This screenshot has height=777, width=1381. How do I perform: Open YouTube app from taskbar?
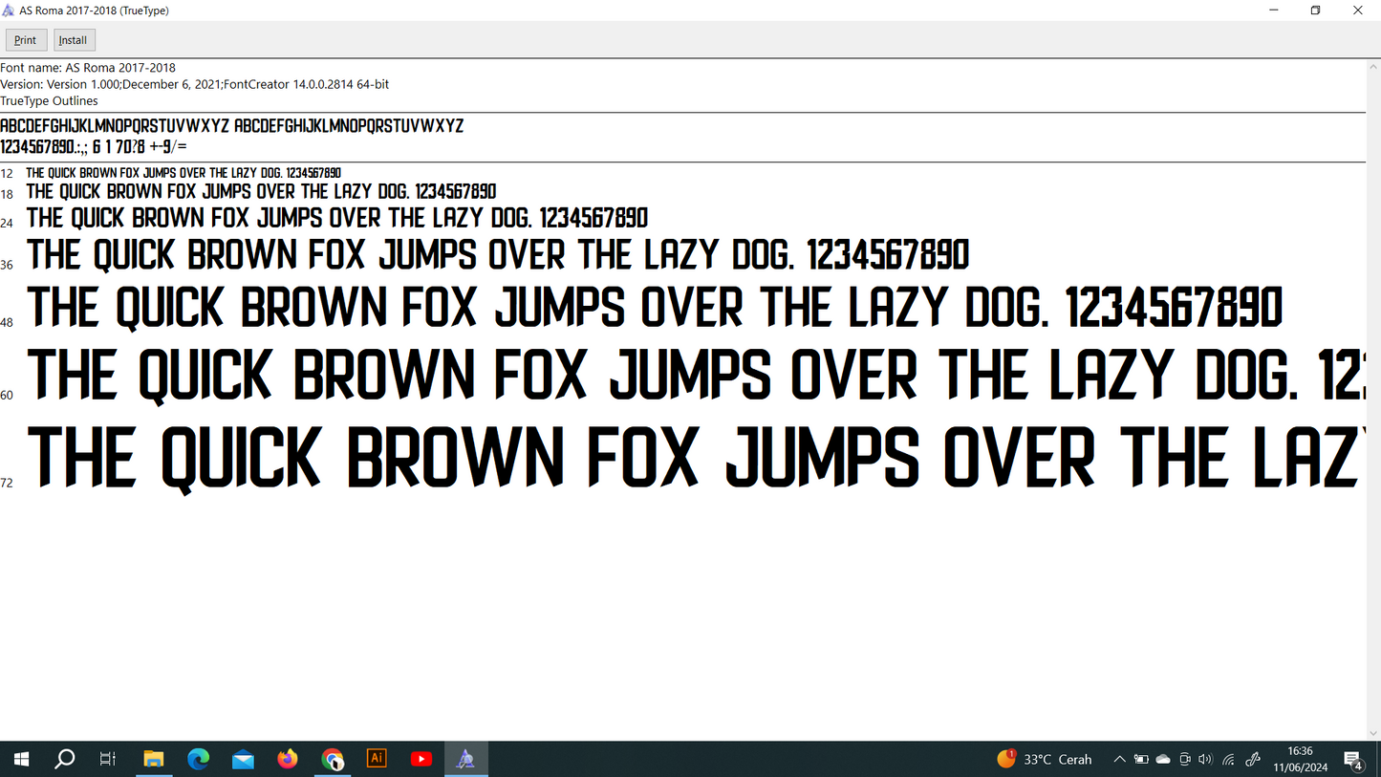coord(421,759)
